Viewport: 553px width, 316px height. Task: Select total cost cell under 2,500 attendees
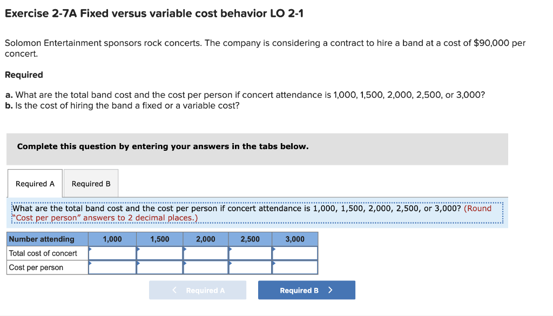coord(250,252)
